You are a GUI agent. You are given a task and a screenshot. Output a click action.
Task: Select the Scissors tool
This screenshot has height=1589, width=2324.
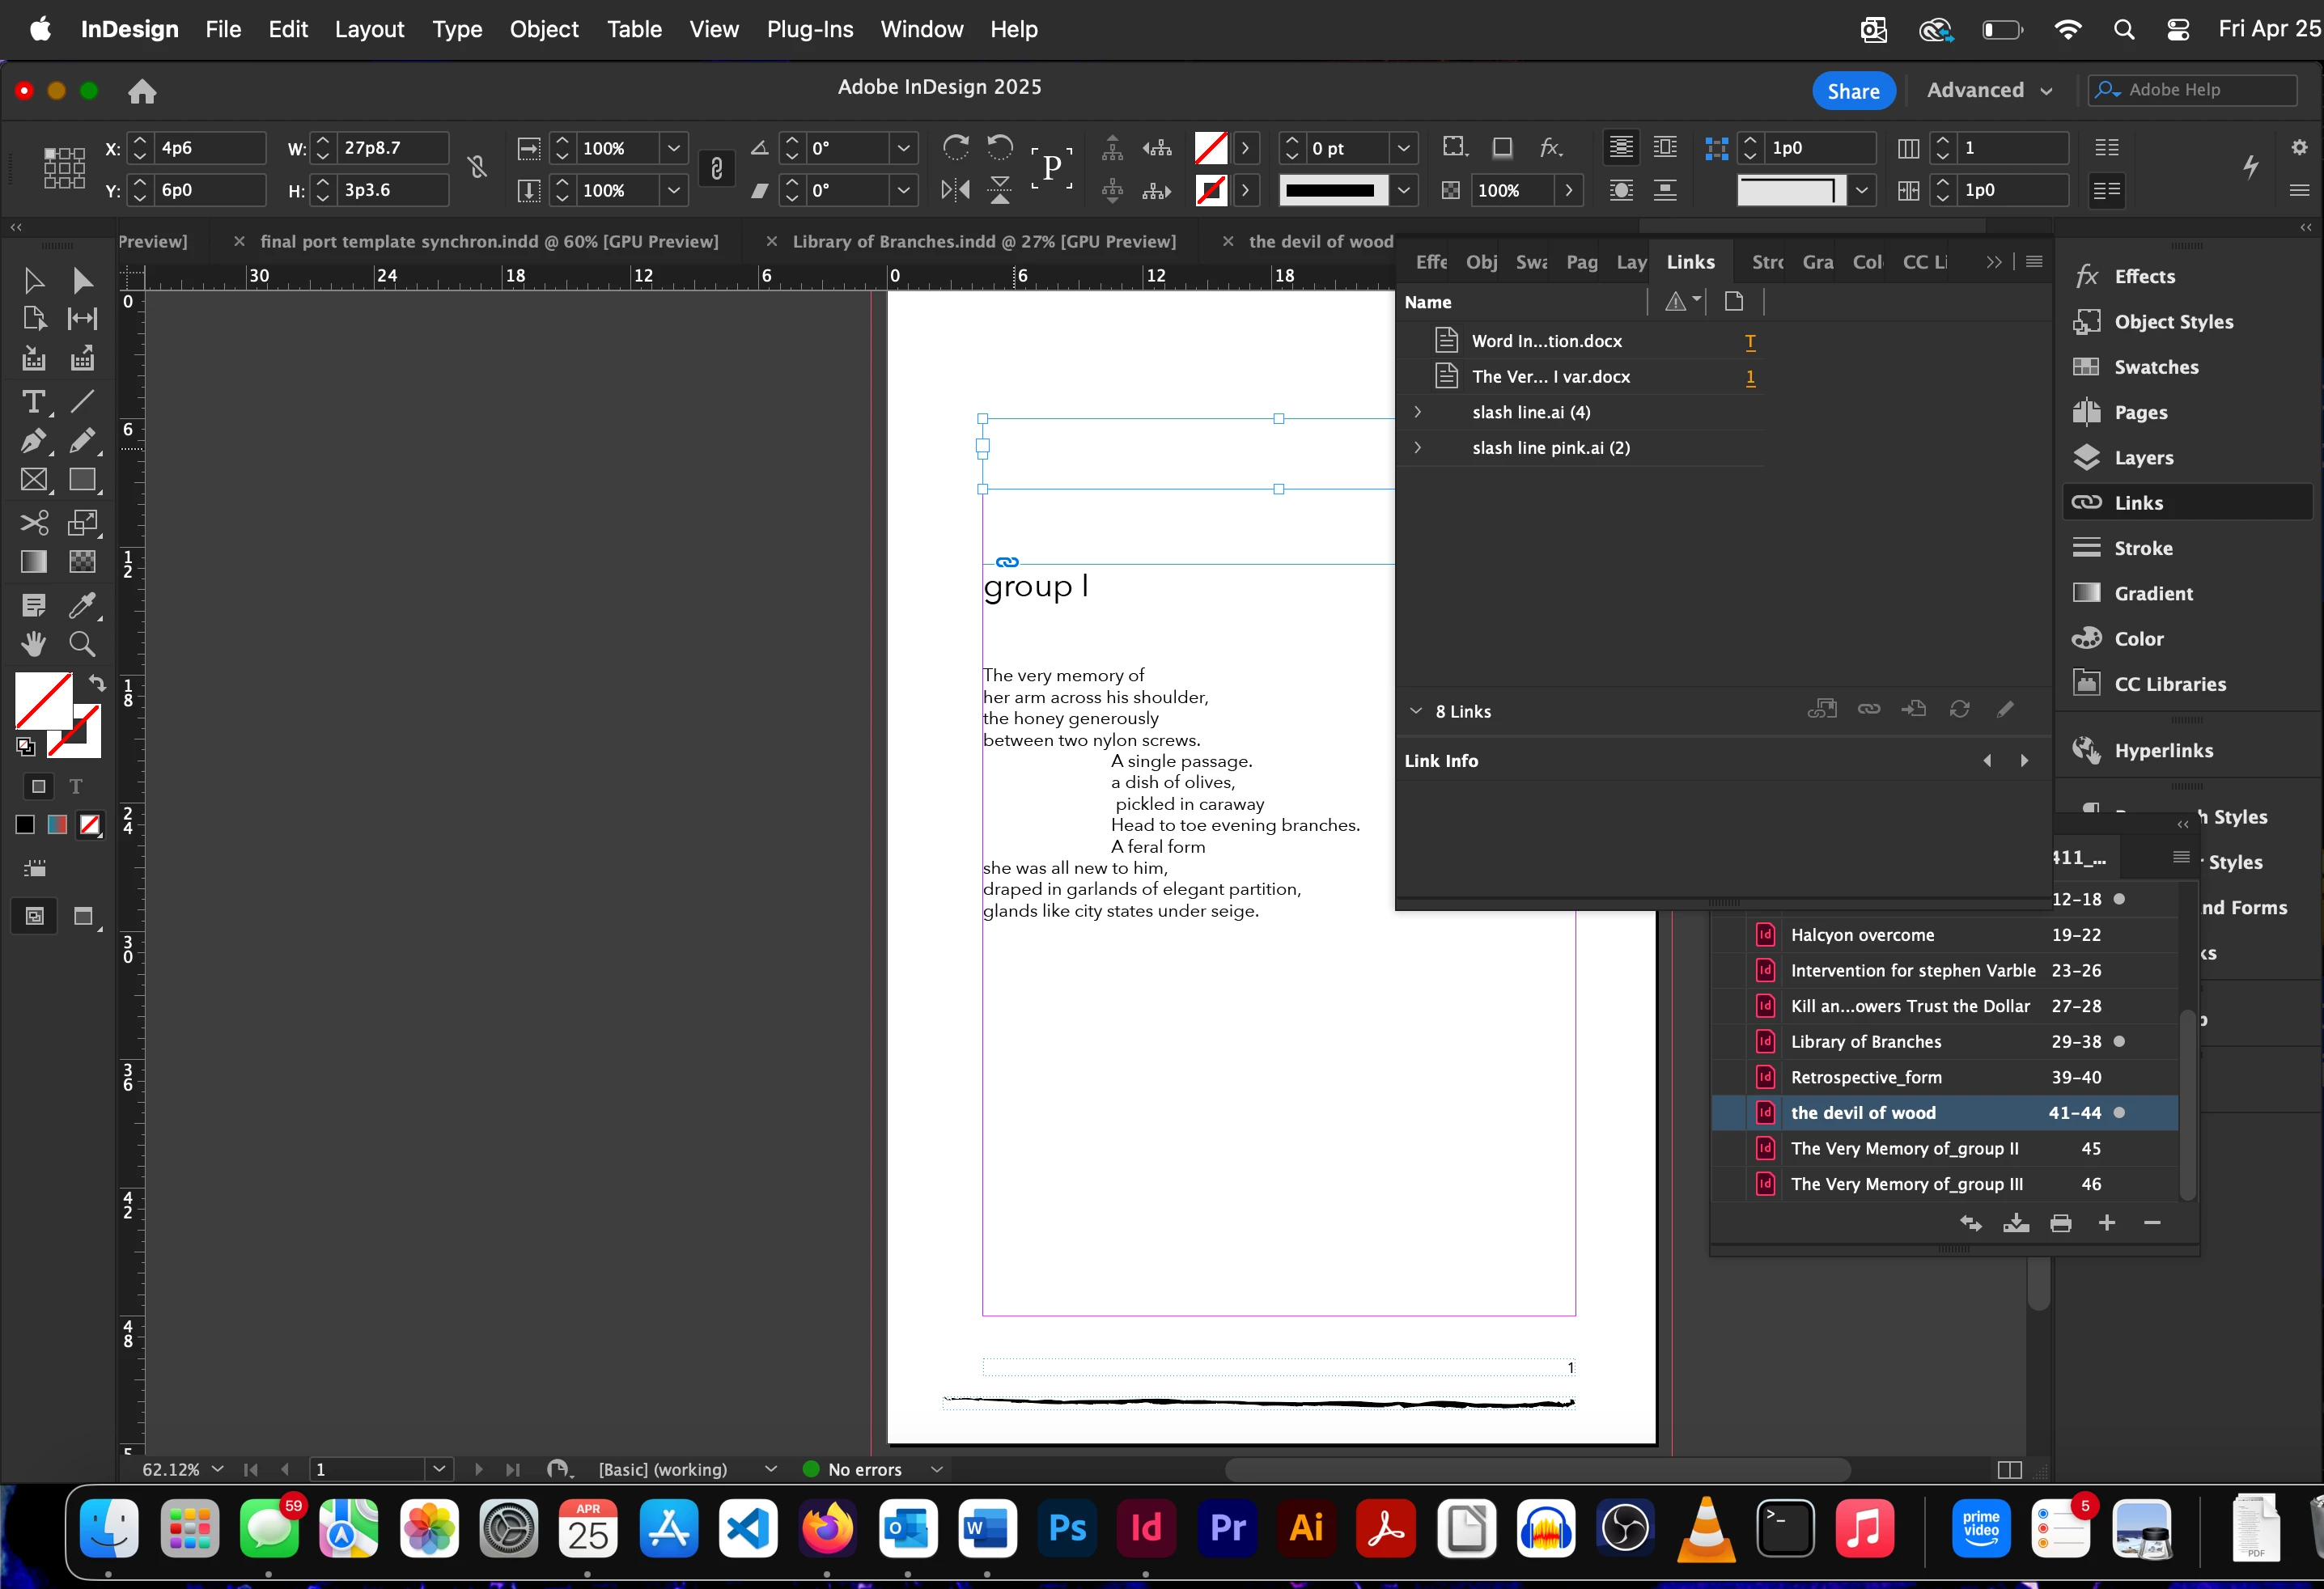pyautogui.click(x=33, y=522)
